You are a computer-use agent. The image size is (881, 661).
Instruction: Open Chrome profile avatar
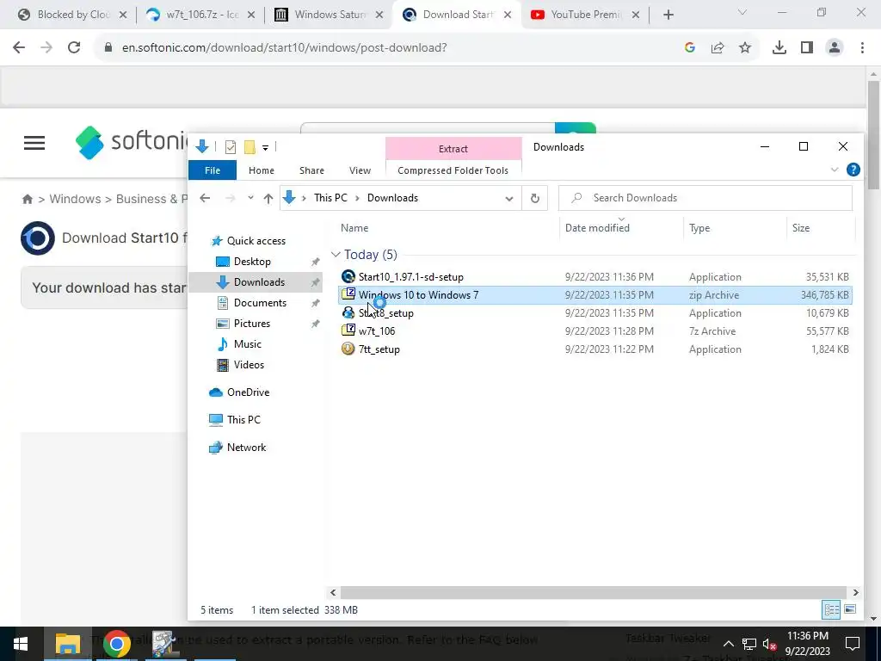pos(835,48)
